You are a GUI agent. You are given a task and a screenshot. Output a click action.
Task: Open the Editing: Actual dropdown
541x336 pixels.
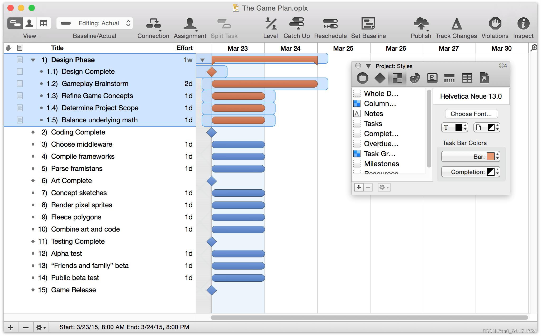tap(95, 23)
